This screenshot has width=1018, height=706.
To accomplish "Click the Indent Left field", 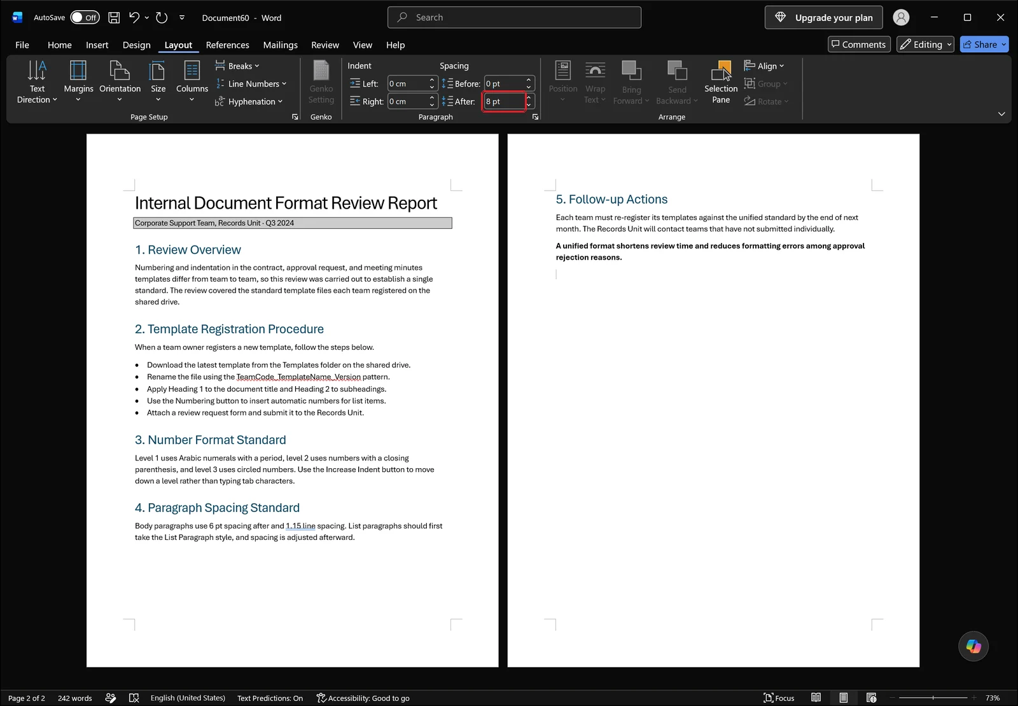I will [408, 84].
